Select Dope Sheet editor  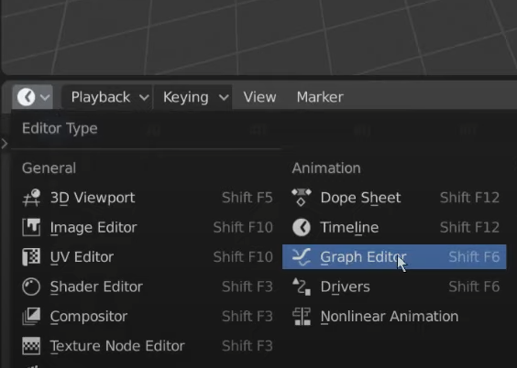(394, 198)
